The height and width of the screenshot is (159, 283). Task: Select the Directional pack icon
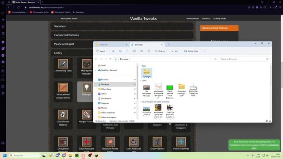click(63, 142)
